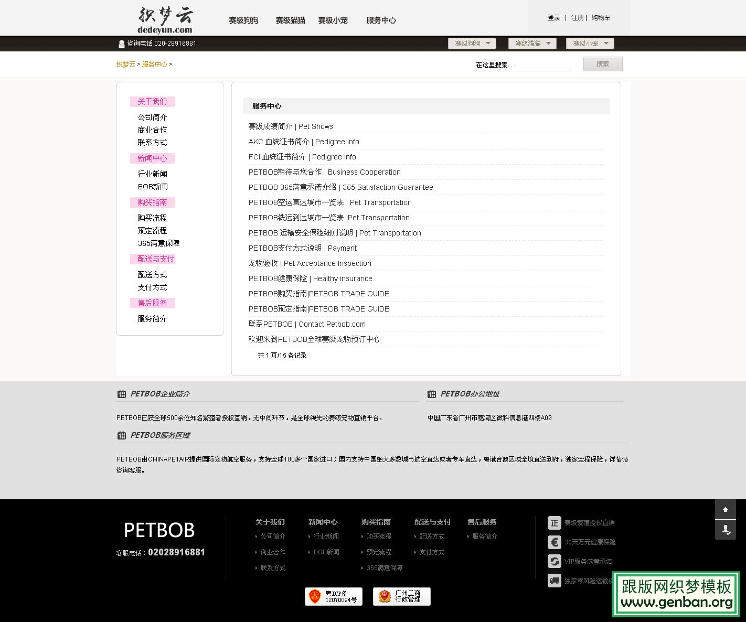Open the 赛级小宠 dropdown in dark bar
The image size is (746, 622).
(x=590, y=44)
